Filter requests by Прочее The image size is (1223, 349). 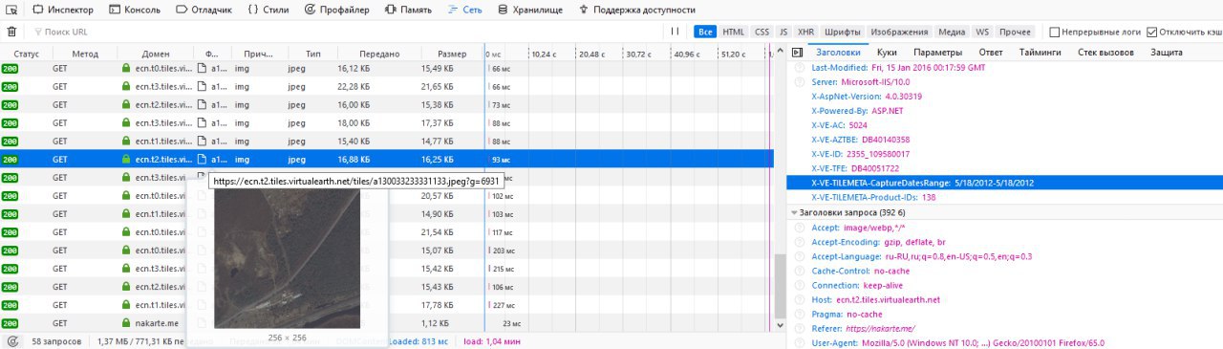coord(1016,32)
